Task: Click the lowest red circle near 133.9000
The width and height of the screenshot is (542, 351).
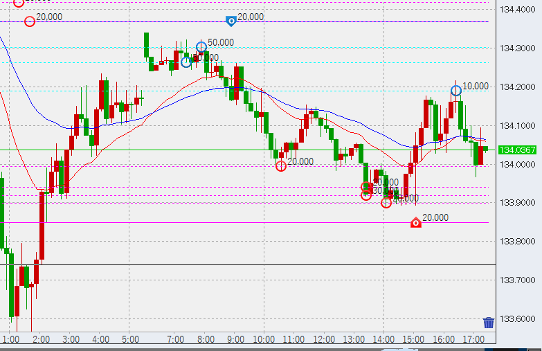Action: pos(386,202)
